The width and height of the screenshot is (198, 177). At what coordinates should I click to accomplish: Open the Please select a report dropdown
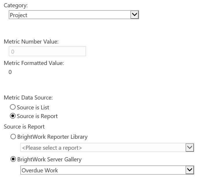(107, 147)
